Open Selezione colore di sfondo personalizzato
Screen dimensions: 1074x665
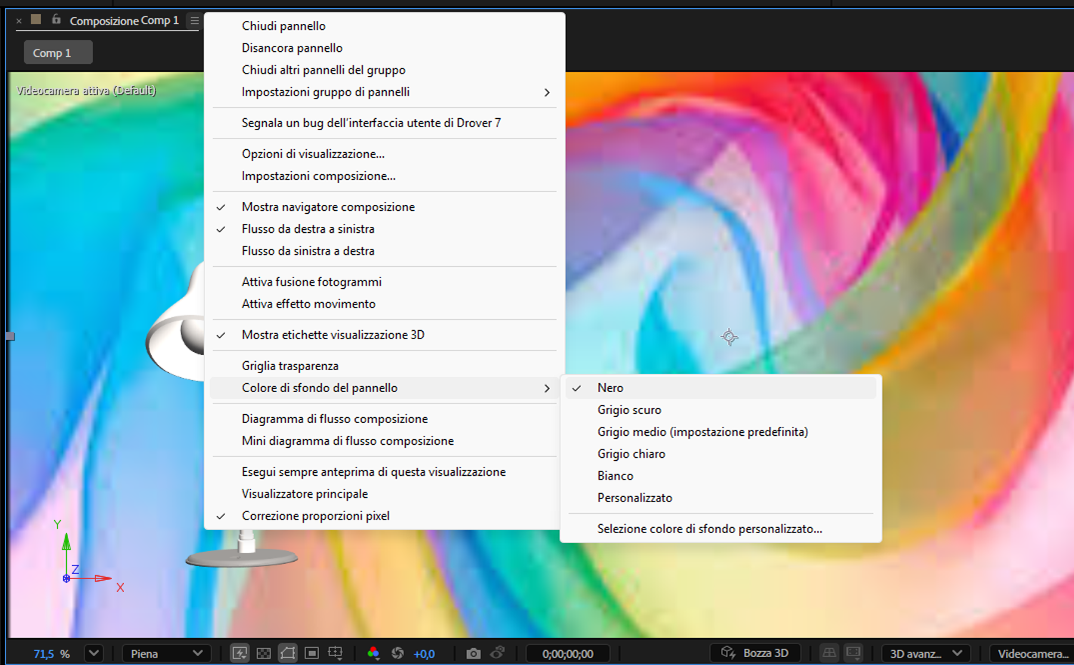[709, 529]
